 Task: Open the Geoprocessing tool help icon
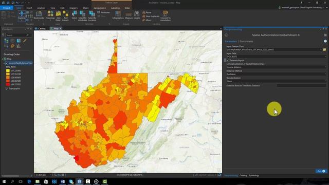pyautogui.click(x=325, y=41)
